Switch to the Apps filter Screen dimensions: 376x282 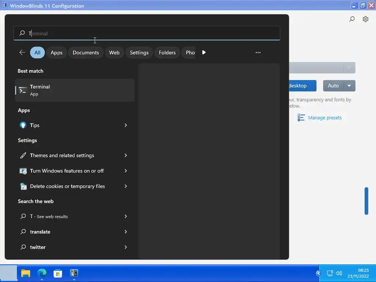56,53
